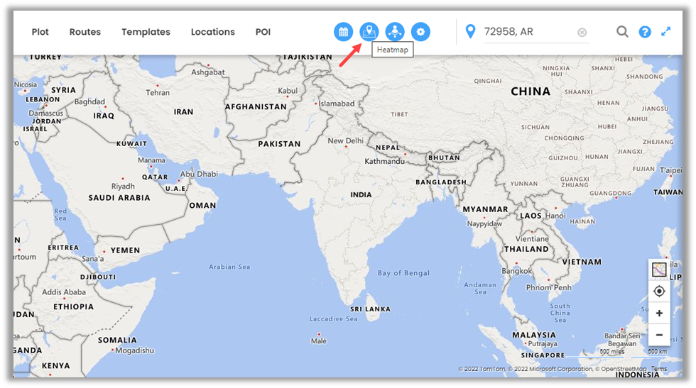This screenshot has width=696, height=388.
Task: Click the location pin beside address field
Action: click(x=470, y=31)
